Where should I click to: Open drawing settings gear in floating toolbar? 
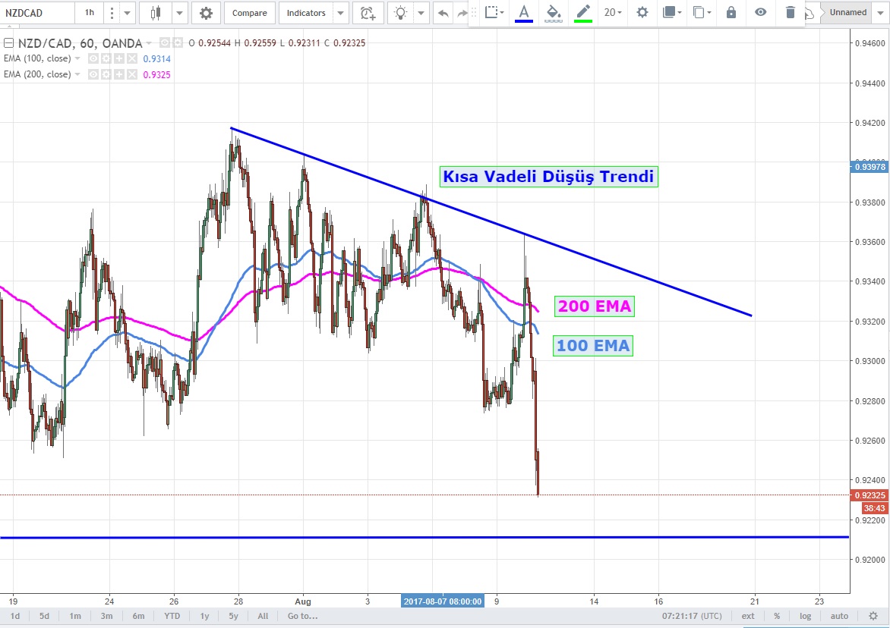pyautogui.click(x=642, y=12)
